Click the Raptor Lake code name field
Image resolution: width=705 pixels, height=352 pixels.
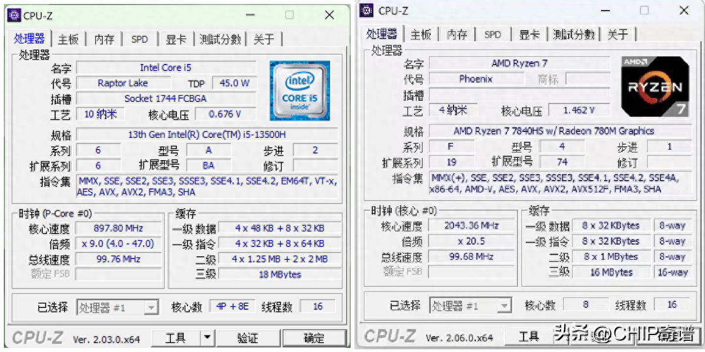(123, 83)
